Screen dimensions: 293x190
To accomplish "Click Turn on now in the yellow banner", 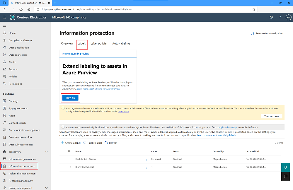I will tap(271, 116).
